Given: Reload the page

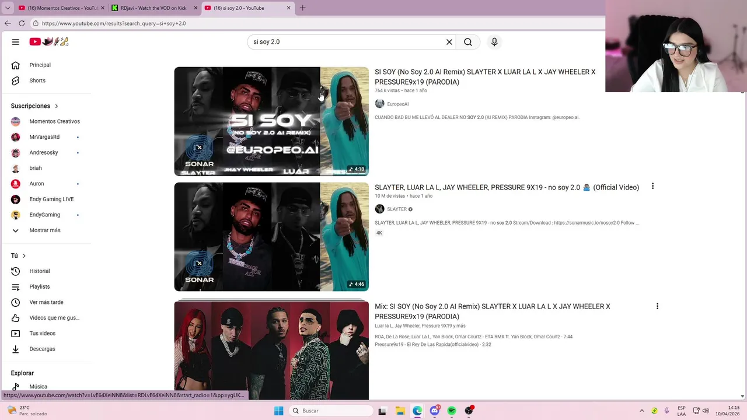Looking at the screenshot, I should coord(22,23).
